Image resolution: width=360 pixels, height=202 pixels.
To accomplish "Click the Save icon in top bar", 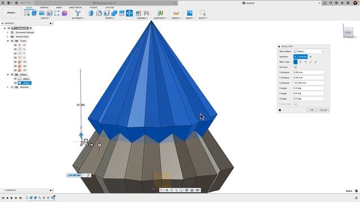I will pyautogui.click(x=16, y=3).
